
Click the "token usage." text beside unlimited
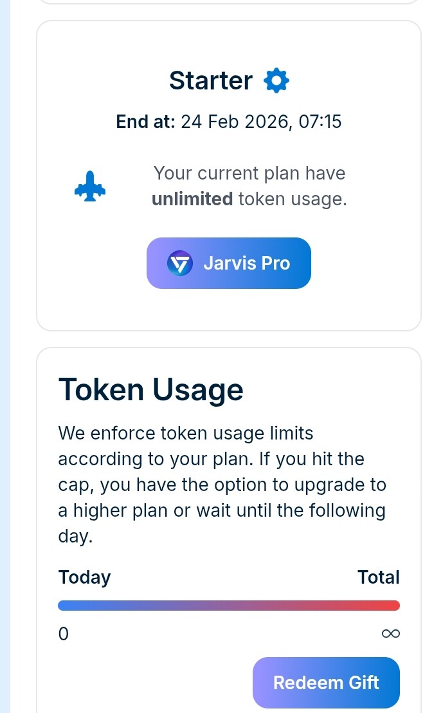[x=293, y=199]
